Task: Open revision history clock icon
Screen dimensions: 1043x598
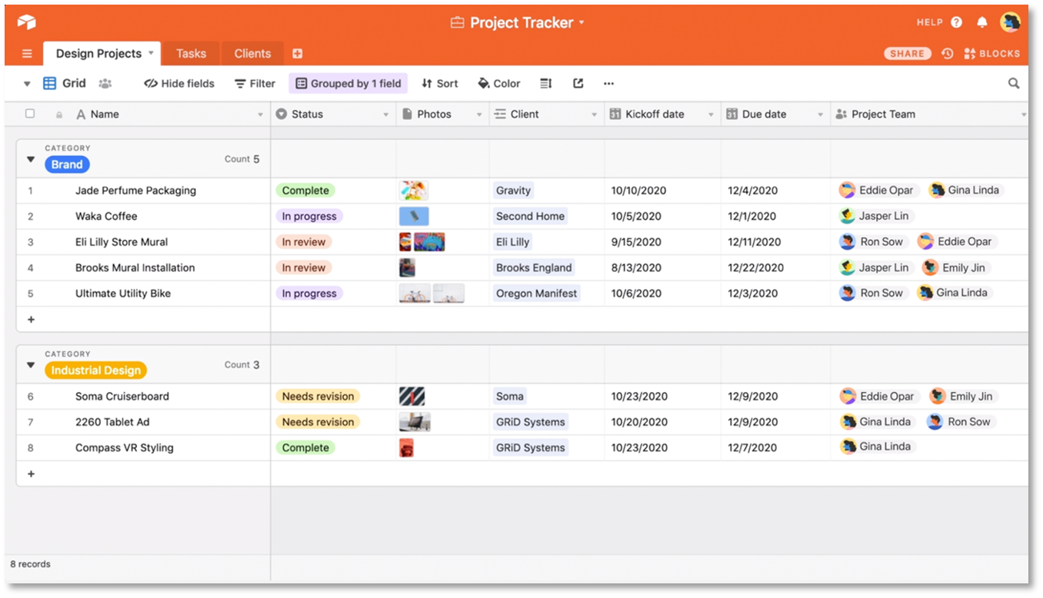Action: pos(948,53)
